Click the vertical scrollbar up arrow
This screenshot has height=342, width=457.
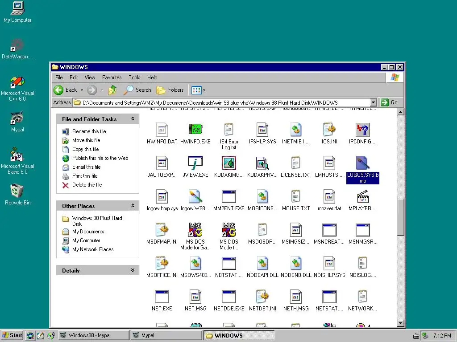[x=401, y=112]
